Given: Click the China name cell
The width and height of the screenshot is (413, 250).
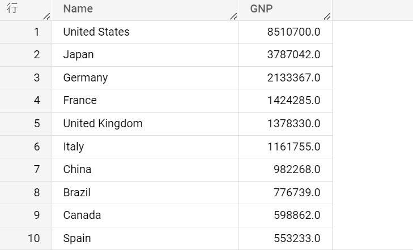Looking at the screenshot, I should pos(145,170).
